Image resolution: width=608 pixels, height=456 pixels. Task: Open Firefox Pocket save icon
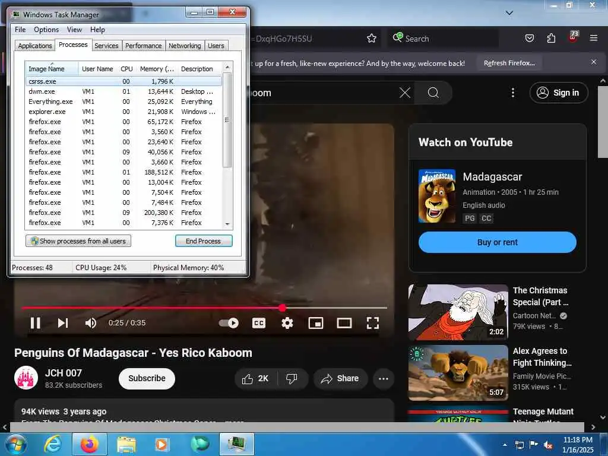pyautogui.click(x=529, y=39)
